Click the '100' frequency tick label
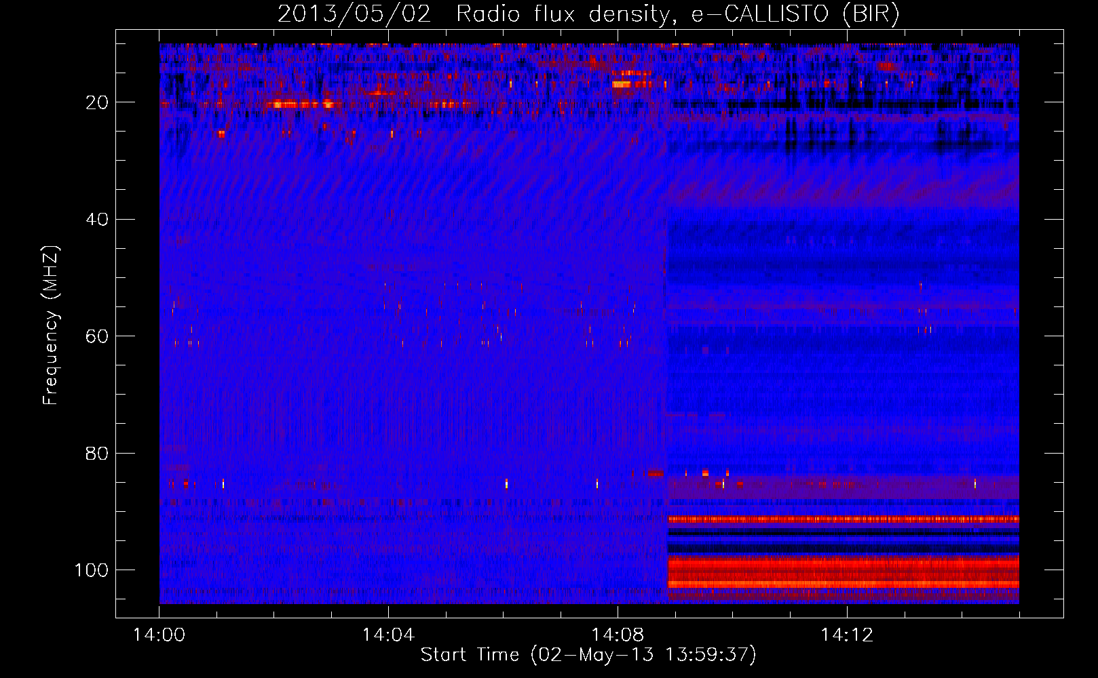The image size is (1098, 678). pos(92,570)
